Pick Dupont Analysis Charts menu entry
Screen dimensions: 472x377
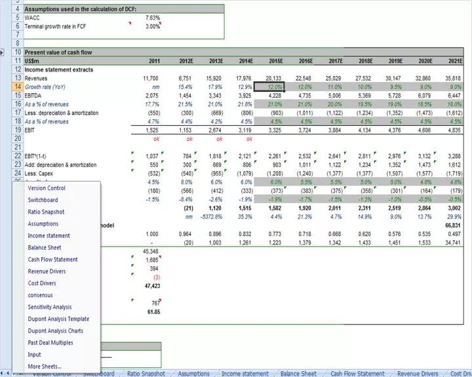(55, 330)
